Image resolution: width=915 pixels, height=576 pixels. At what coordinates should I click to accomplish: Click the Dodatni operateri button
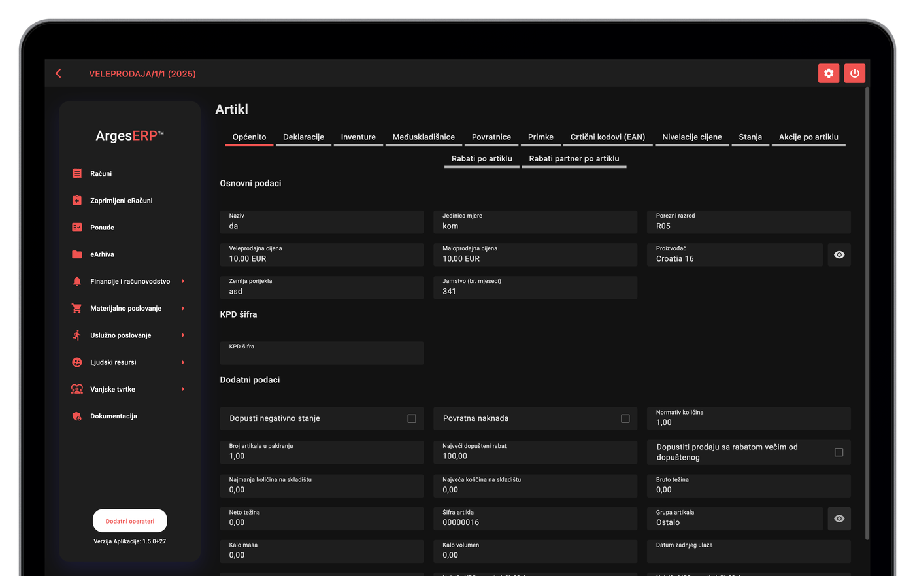click(x=130, y=521)
